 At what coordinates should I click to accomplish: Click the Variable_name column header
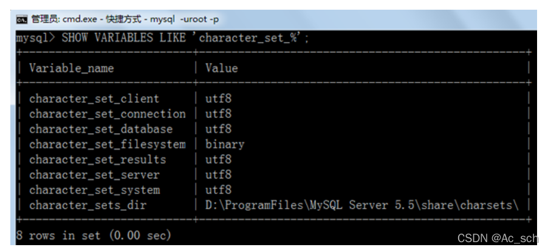[x=71, y=68]
